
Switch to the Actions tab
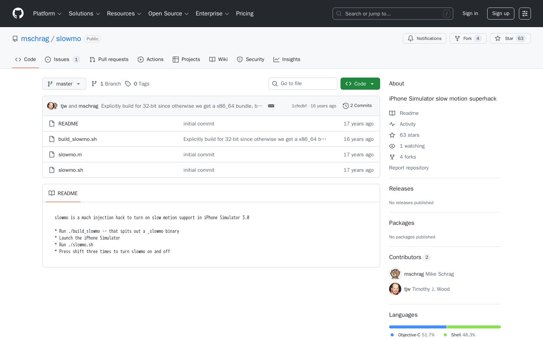(x=150, y=60)
